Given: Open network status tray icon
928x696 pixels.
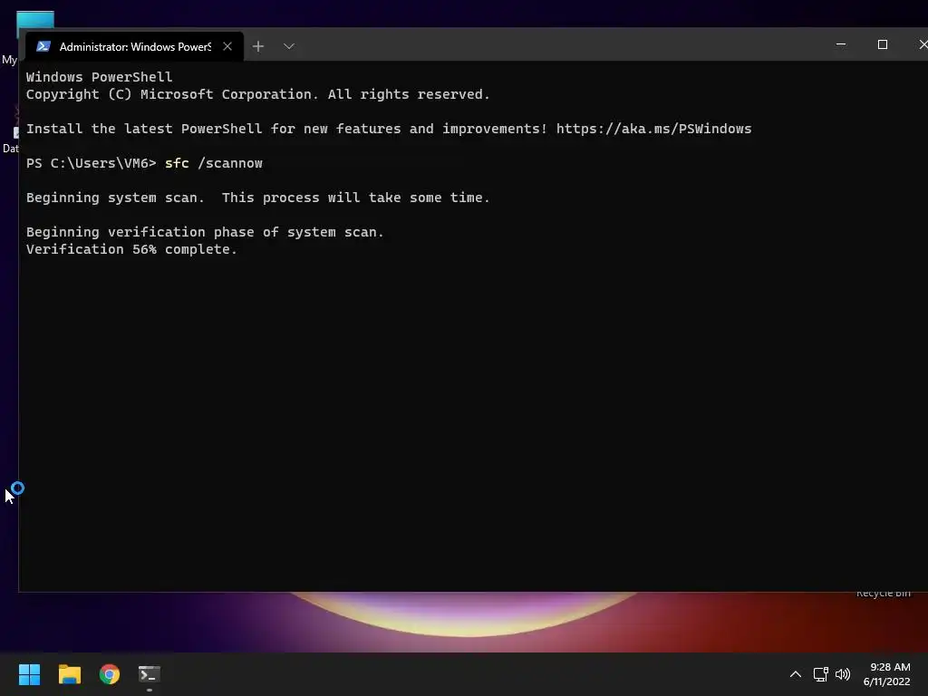Looking at the screenshot, I should point(820,674).
